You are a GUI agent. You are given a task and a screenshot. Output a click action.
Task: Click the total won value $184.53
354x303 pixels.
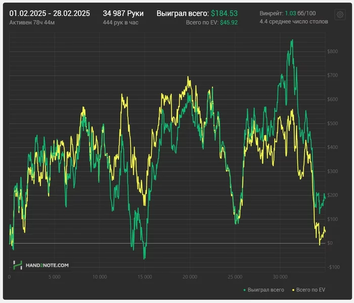click(x=224, y=13)
